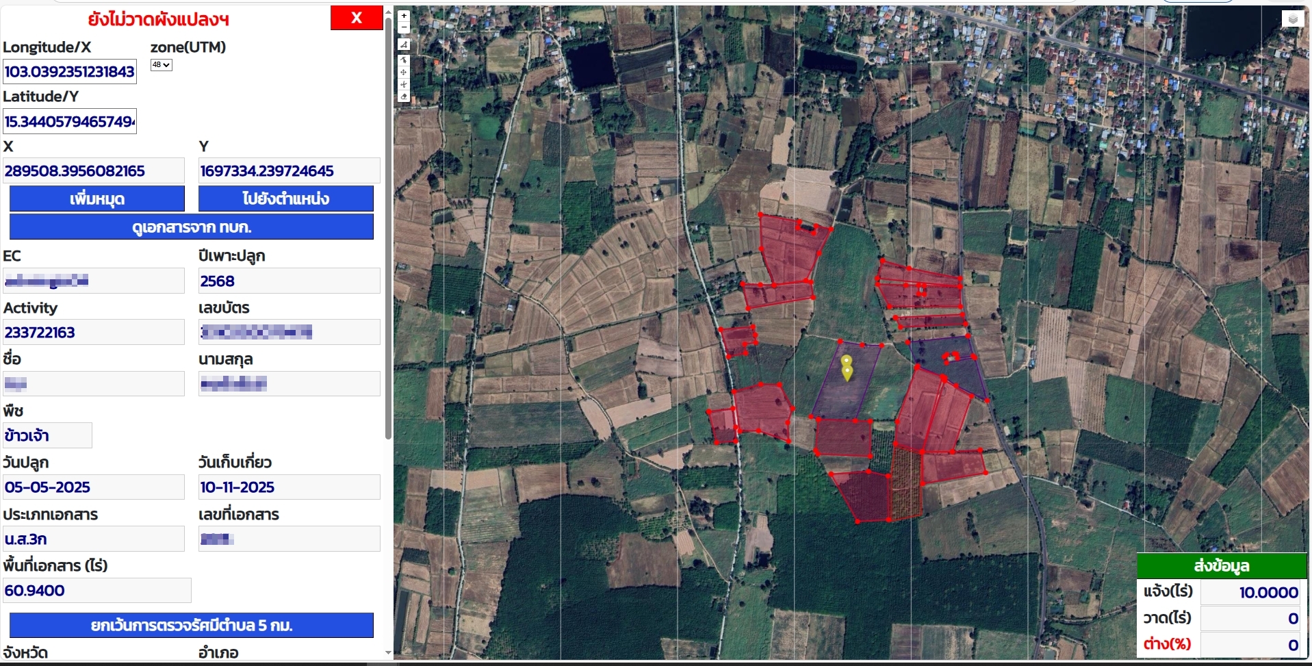
Task: Click the Longitude/X input field
Action: (69, 72)
